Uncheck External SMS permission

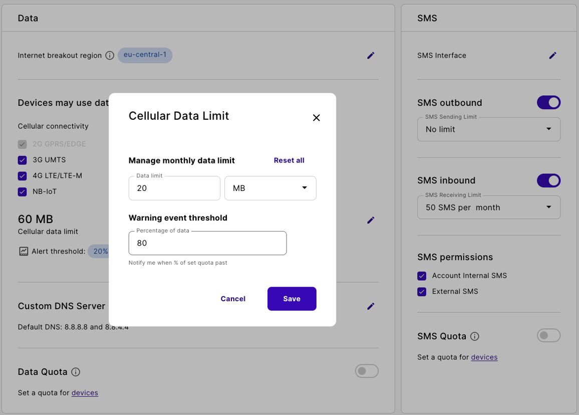coord(422,292)
